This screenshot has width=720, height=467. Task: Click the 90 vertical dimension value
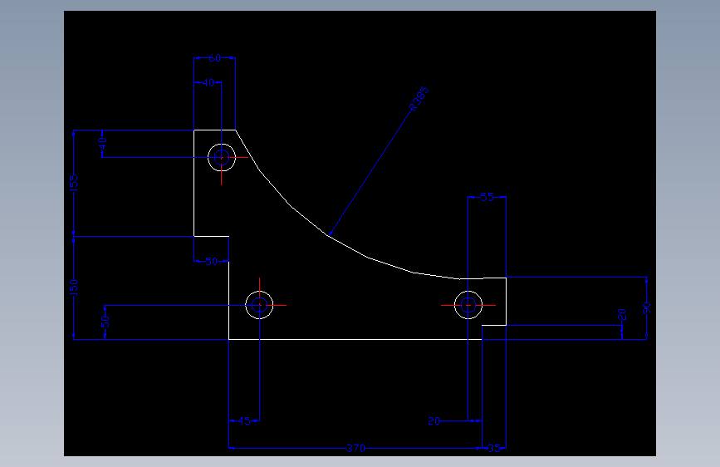(x=647, y=308)
